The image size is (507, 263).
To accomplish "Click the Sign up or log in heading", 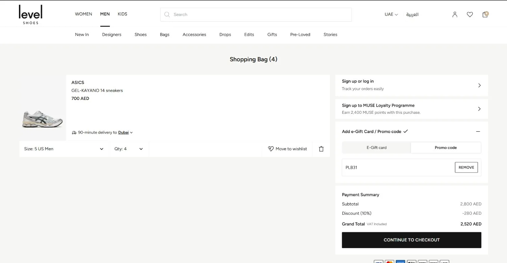I will point(358,81).
